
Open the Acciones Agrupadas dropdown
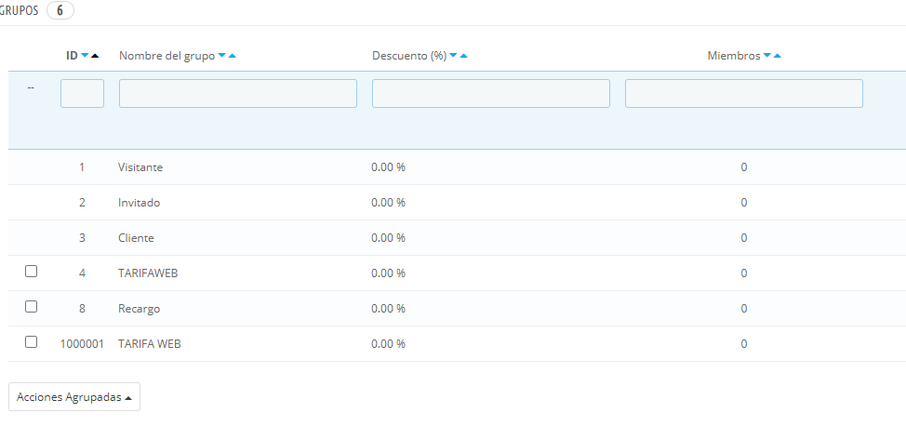tap(74, 397)
